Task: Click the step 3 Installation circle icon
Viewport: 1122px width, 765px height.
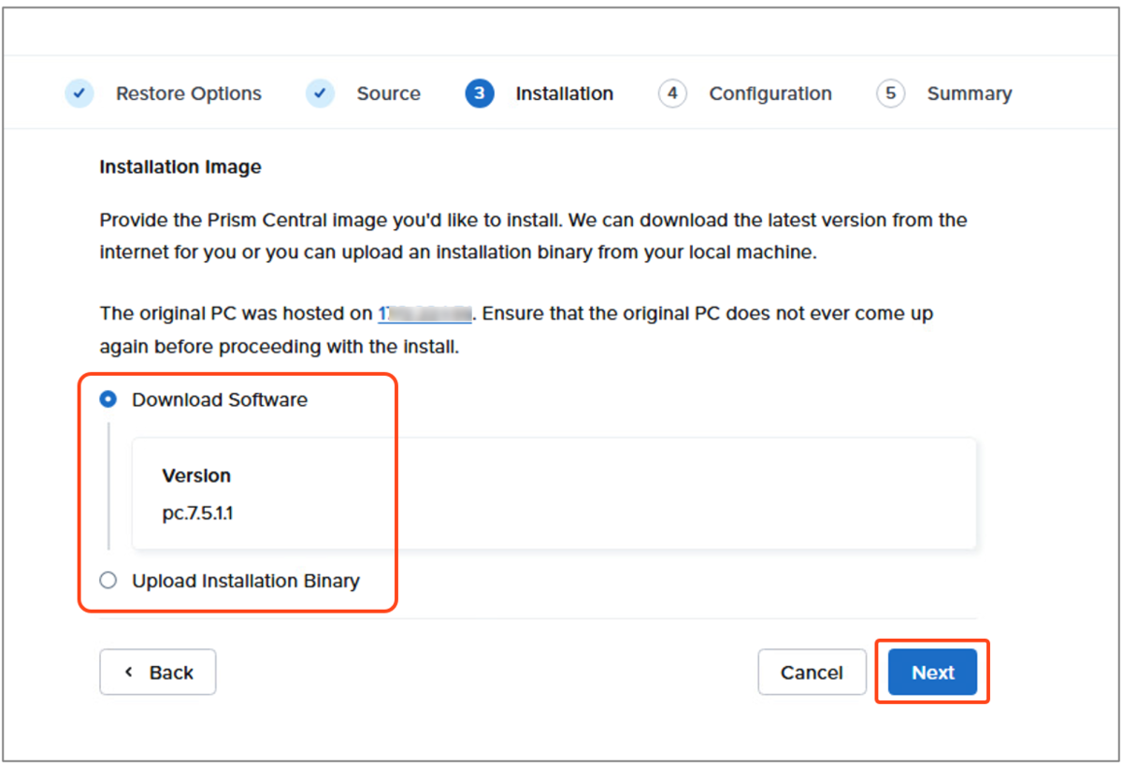Action: point(480,94)
